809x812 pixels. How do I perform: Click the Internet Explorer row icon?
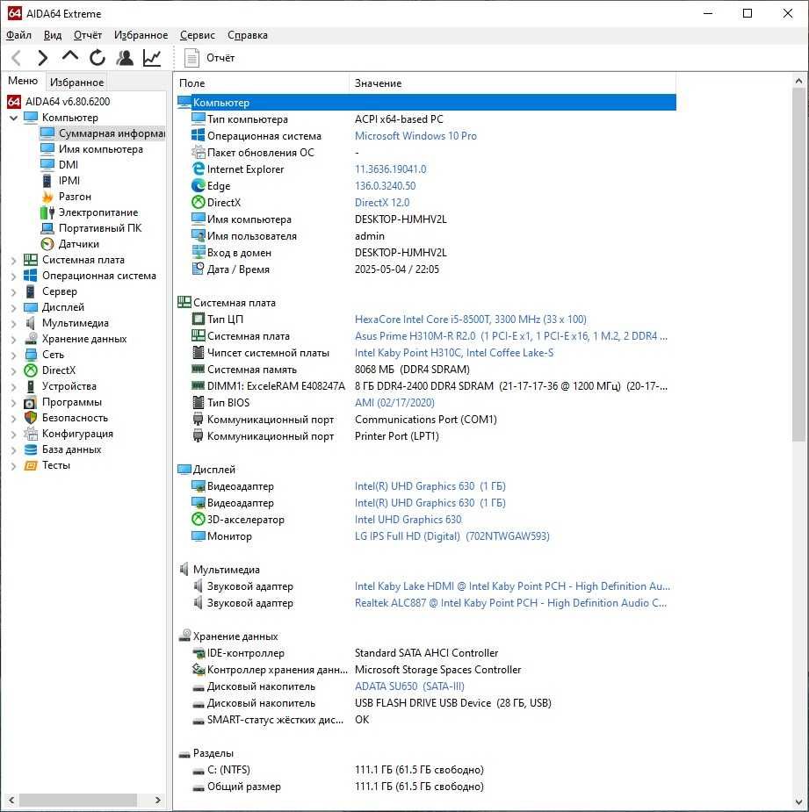(x=198, y=169)
